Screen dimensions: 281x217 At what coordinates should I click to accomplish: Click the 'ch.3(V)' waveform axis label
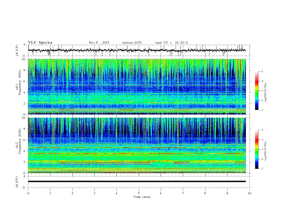coord(17,182)
